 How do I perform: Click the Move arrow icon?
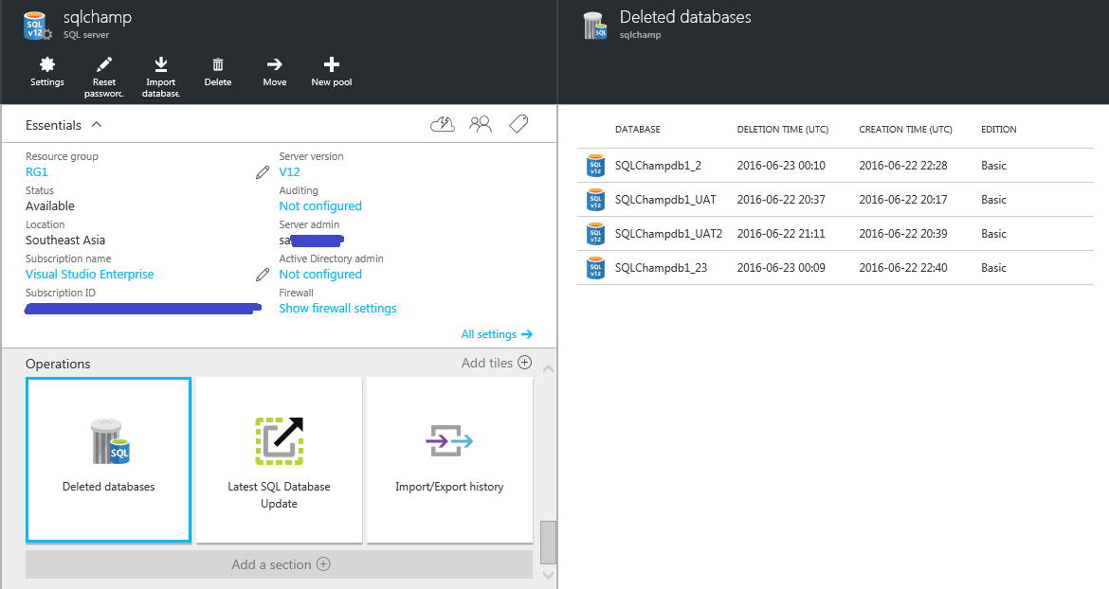click(275, 65)
